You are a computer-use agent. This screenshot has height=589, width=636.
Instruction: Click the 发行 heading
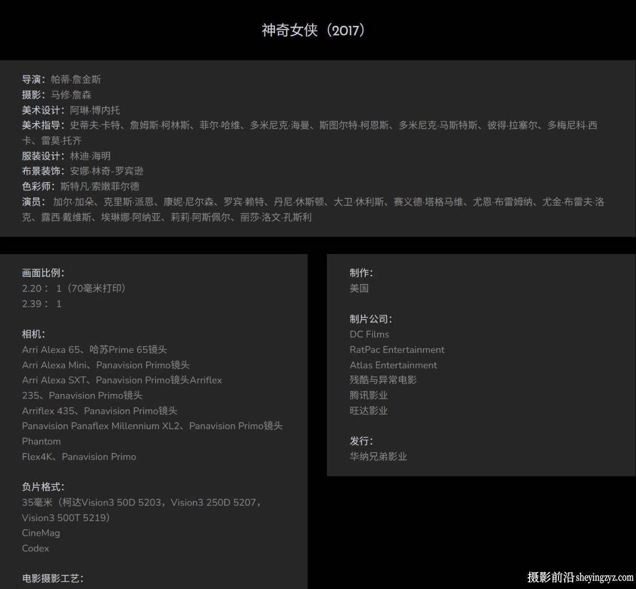pyautogui.click(x=361, y=441)
